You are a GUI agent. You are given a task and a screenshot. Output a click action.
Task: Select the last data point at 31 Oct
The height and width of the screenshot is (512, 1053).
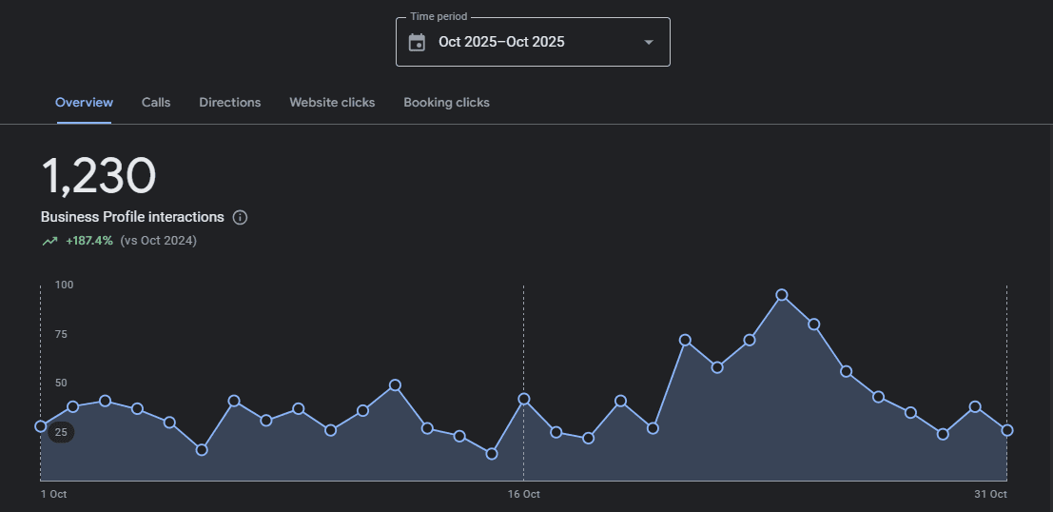point(1006,430)
